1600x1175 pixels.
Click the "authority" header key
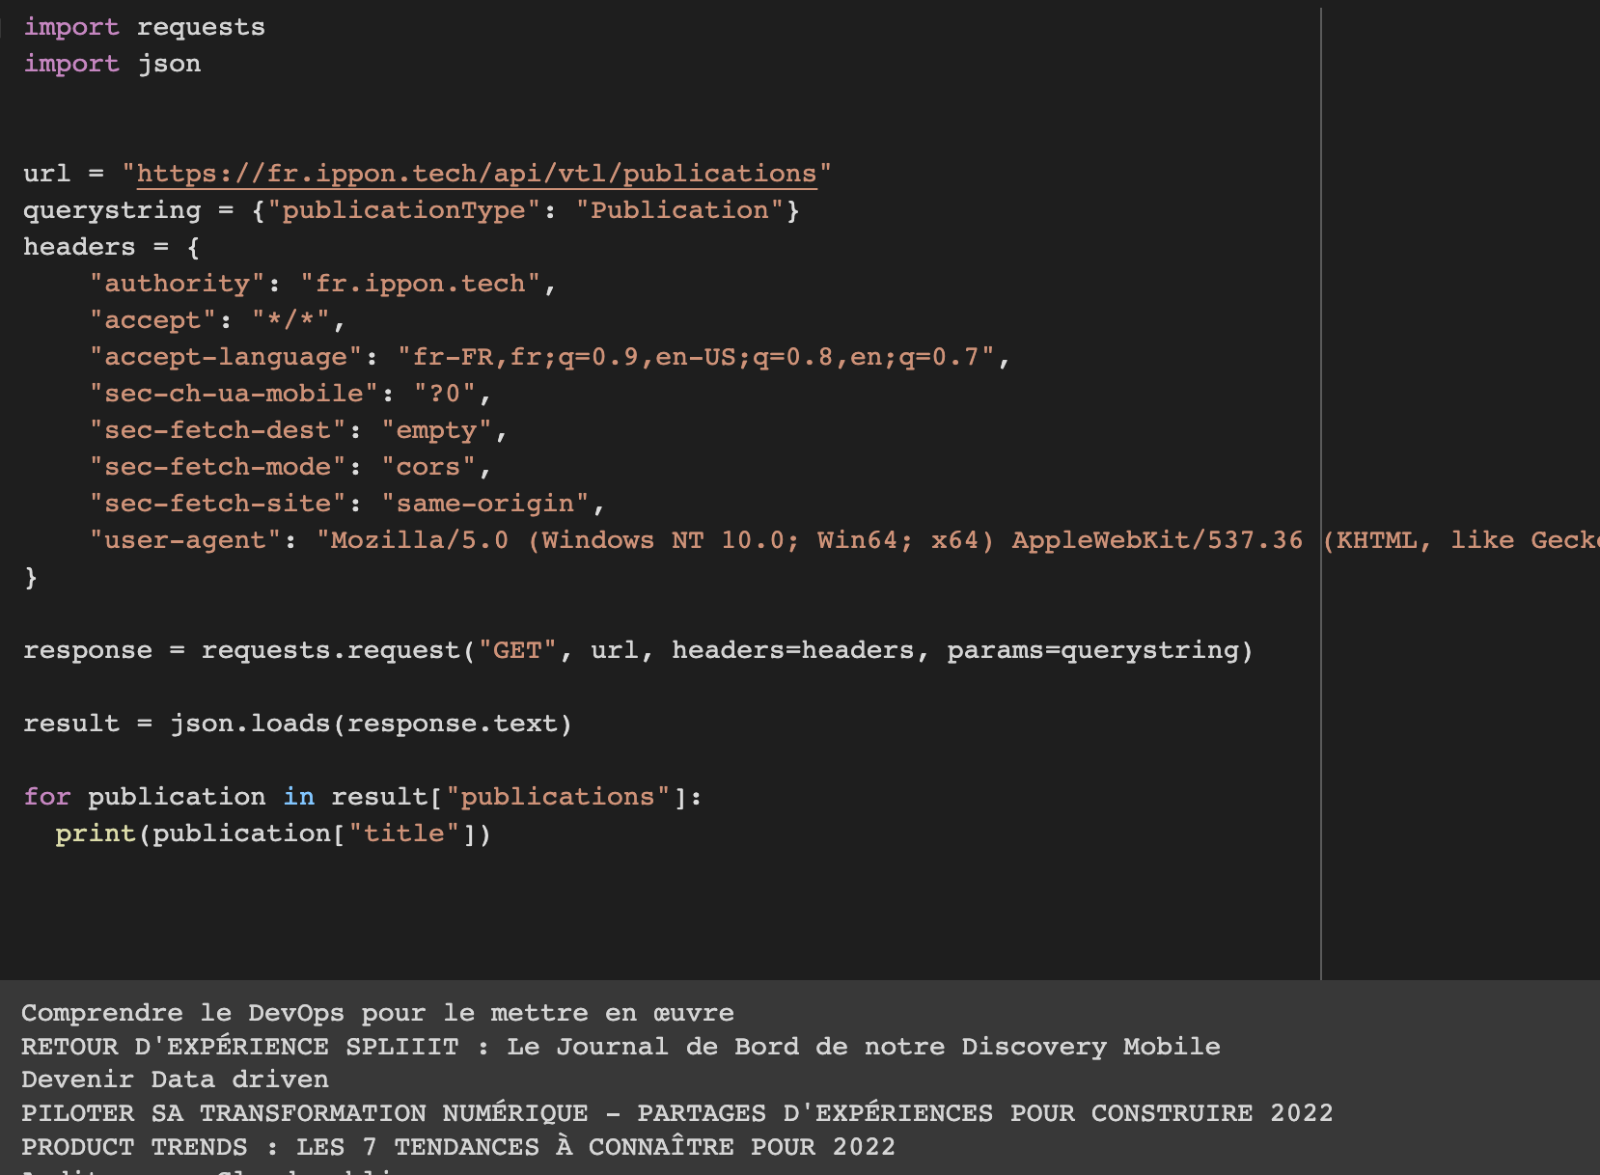(x=177, y=284)
